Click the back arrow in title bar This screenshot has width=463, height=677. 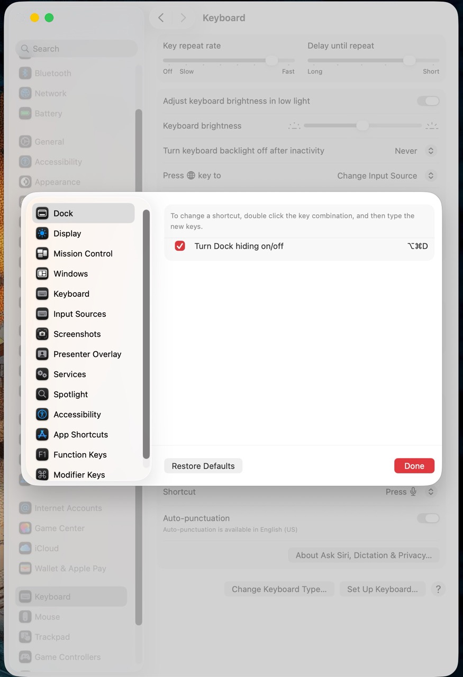point(161,18)
